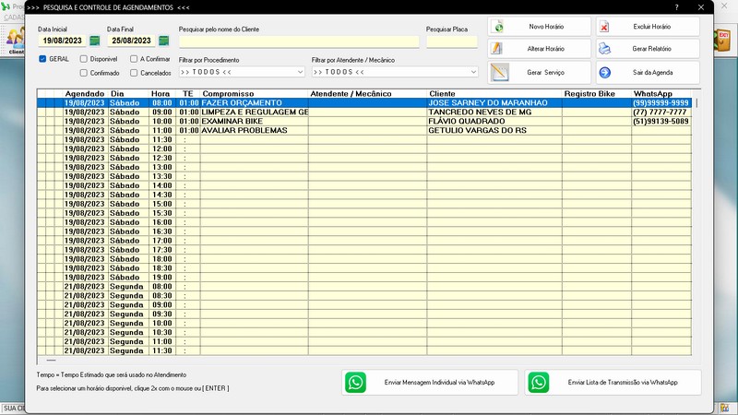The image size is (738, 415).
Task: Open window help question mark
Action: (677, 7)
